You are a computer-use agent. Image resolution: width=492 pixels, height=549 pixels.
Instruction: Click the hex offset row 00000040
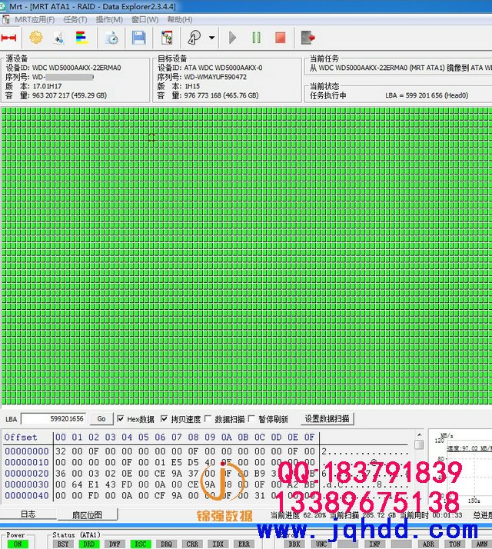(27, 496)
